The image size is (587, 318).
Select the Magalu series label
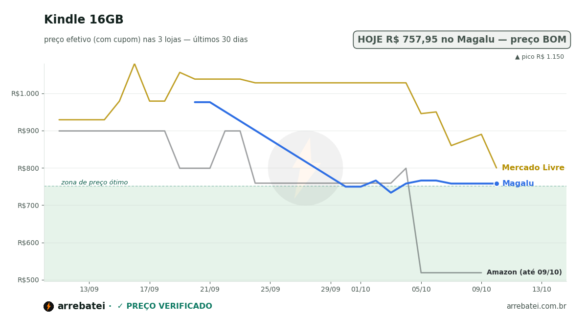click(518, 183)
